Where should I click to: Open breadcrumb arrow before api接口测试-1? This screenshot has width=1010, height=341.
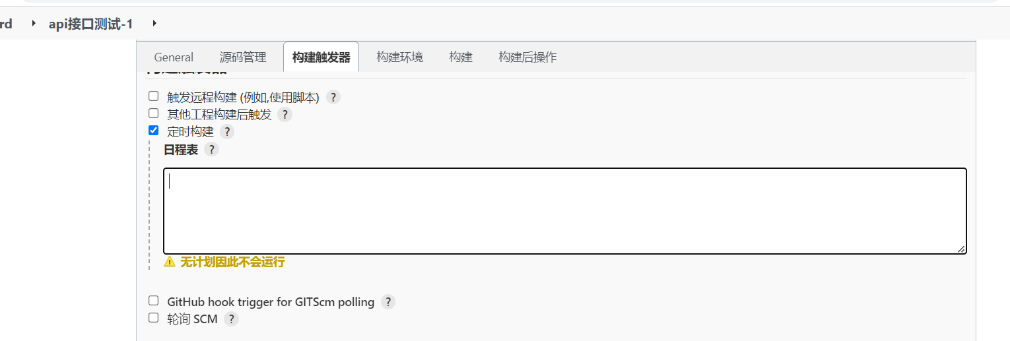pyautogui.click(x=34, y=24)
